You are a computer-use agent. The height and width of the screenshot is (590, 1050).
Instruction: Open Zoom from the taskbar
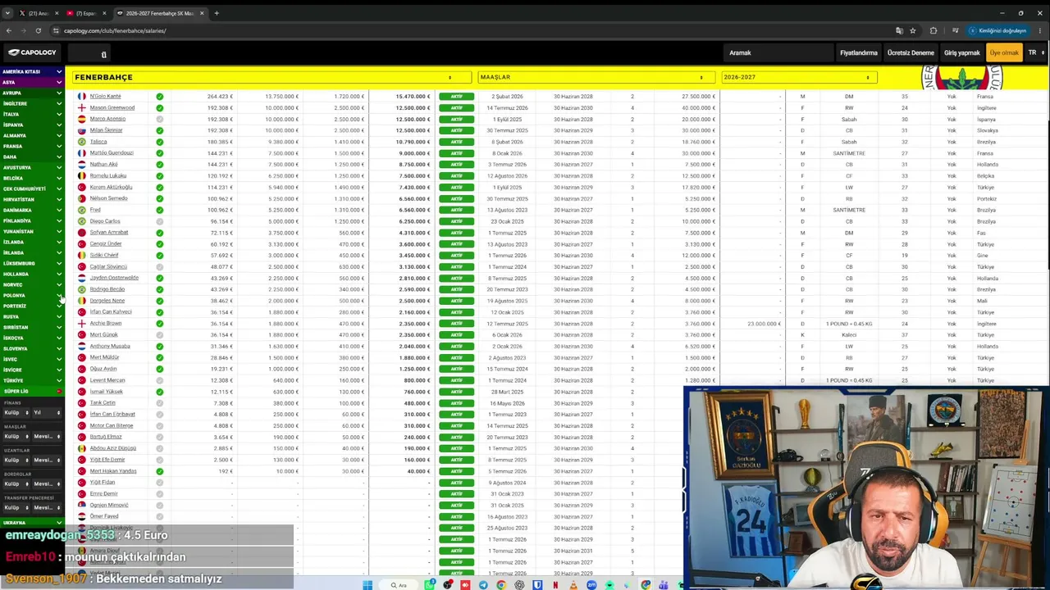(x=591, y=585)
